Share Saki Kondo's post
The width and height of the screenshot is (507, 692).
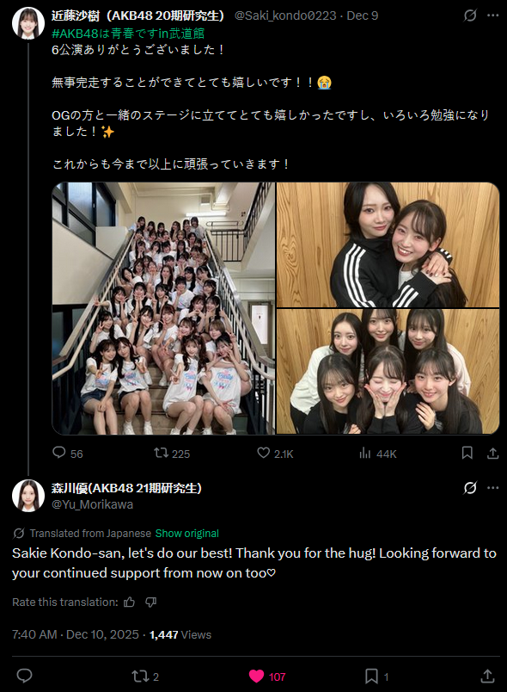tap(493, 453)
